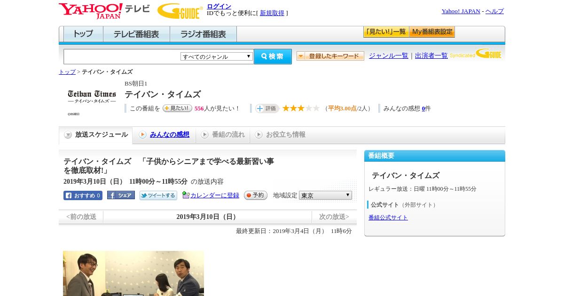Click the Syndicated G-Guide logo
This screenshot has width=564, height=296.
tap(476, 54)
